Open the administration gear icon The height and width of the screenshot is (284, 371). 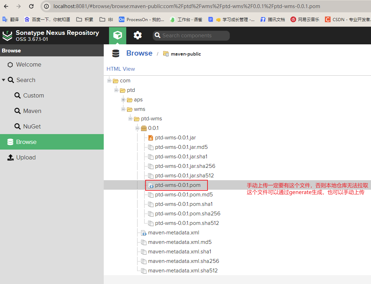click(137, 35)
